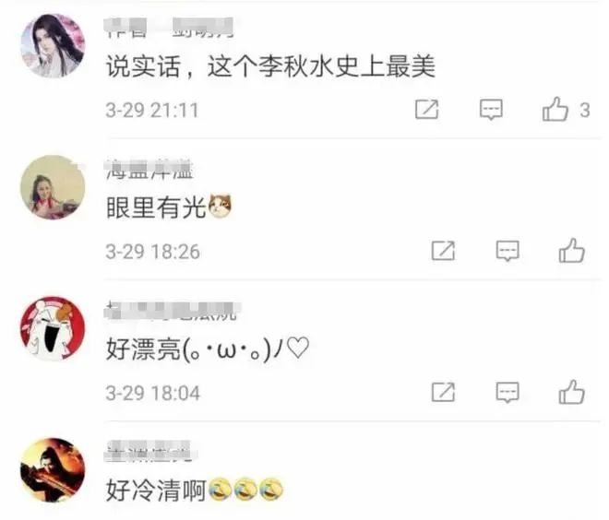Tap the 3-29 21:11 timestamp
Viewport: 609px width, 520px height.
coord(152,110)
